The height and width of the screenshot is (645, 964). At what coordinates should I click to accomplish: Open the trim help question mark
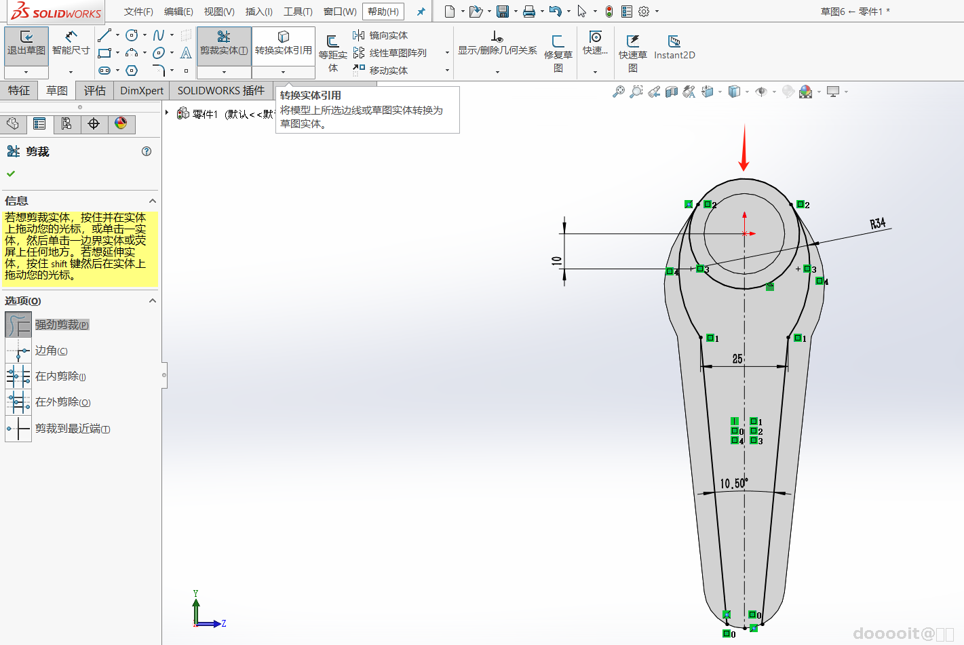pos(147,151)
